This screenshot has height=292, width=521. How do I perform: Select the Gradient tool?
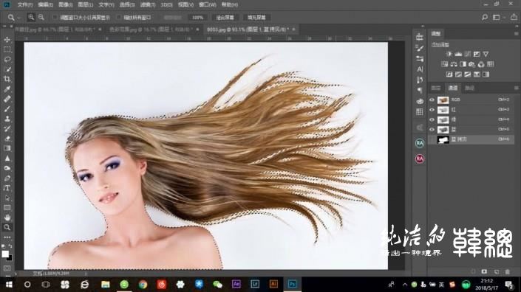tap(7, 148)
